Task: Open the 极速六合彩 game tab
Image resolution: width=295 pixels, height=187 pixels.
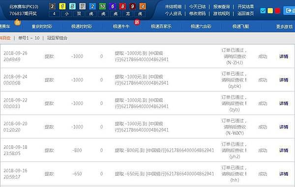Action: [201, 27]
